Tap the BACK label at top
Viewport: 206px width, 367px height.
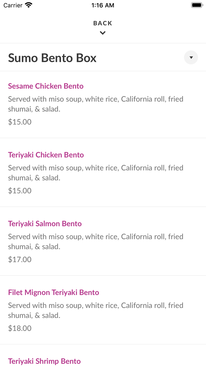click(x=103, y=23)
